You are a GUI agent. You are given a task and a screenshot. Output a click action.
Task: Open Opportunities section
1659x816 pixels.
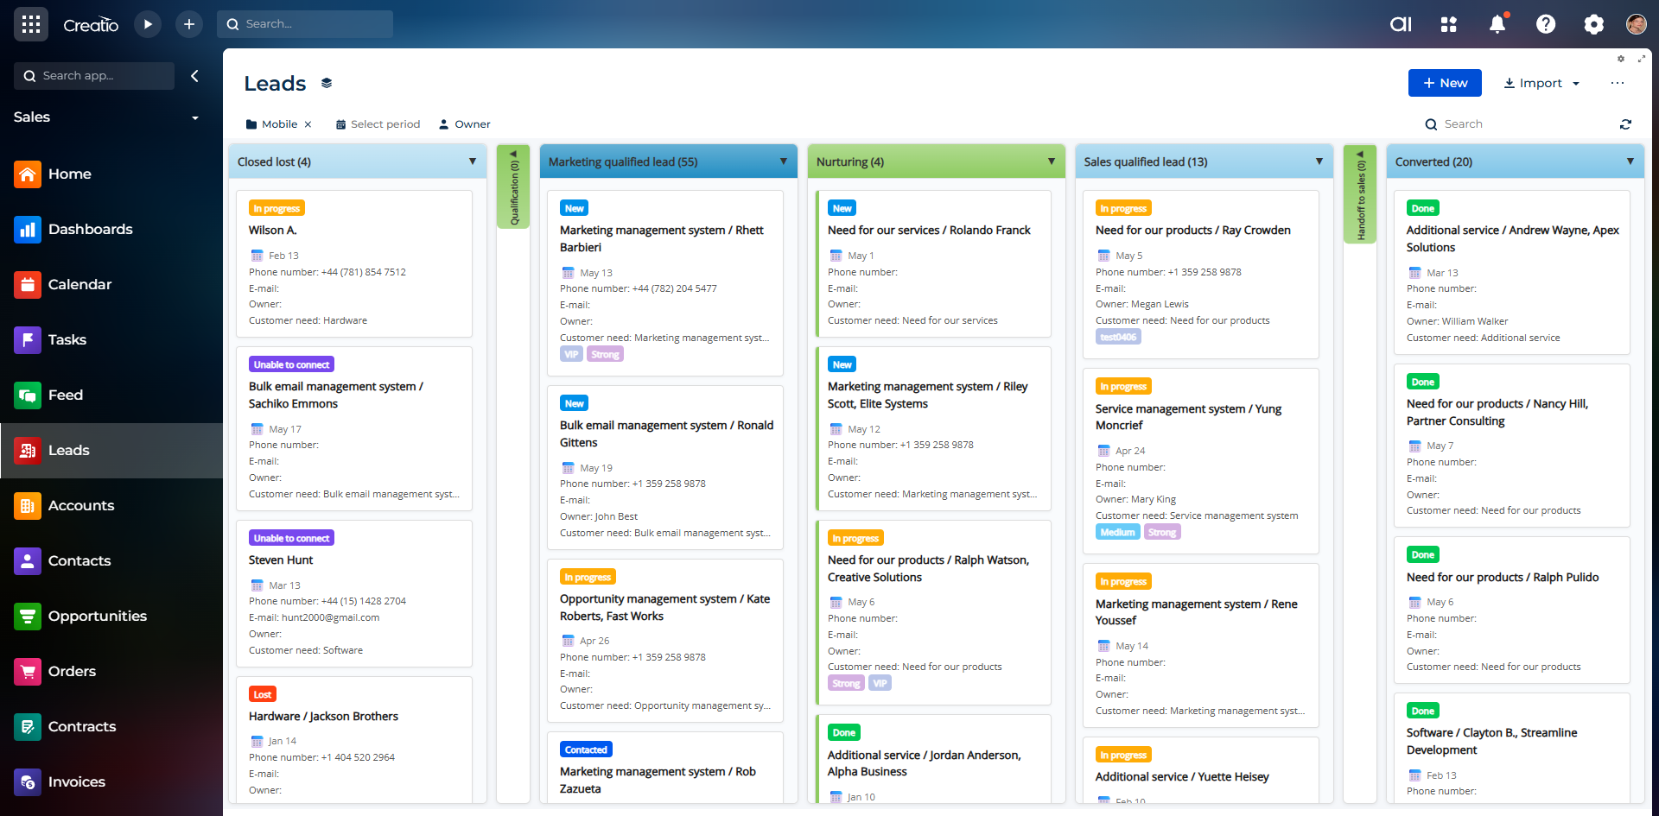pos(111,617)
